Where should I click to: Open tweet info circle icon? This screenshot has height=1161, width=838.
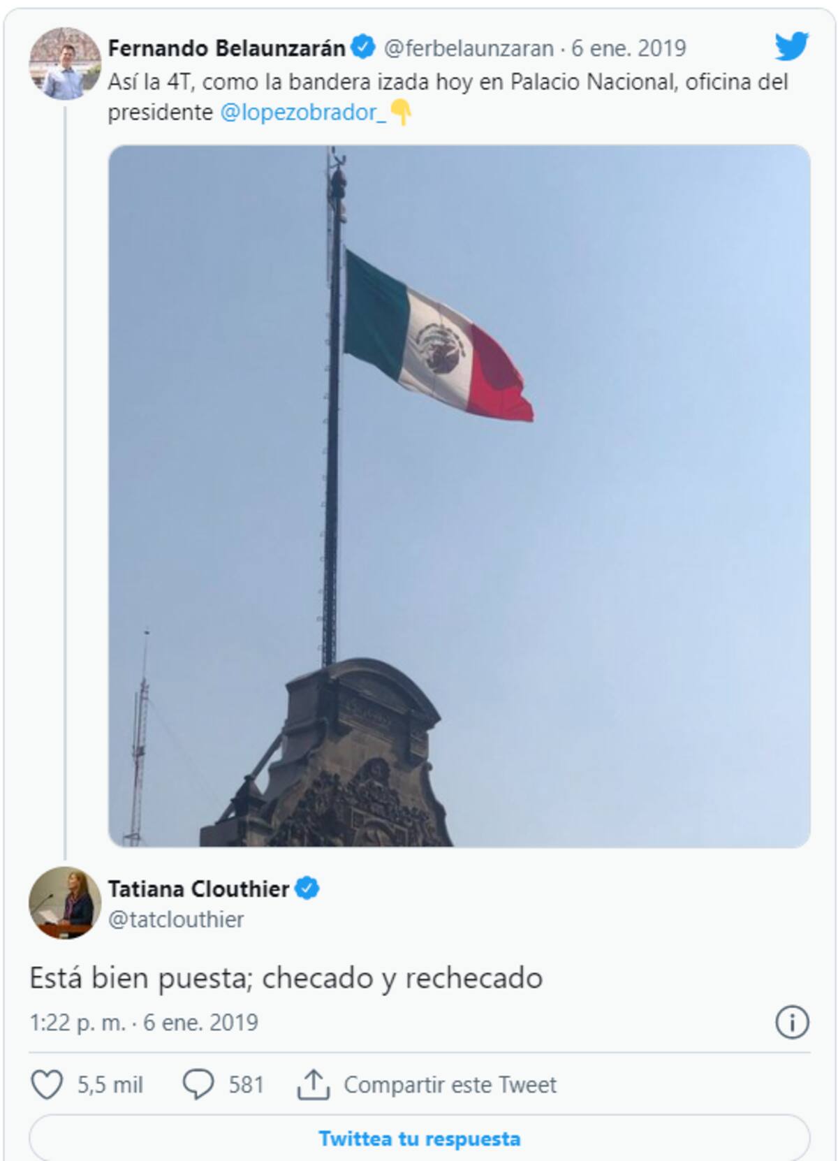[x=792, y=1023]
